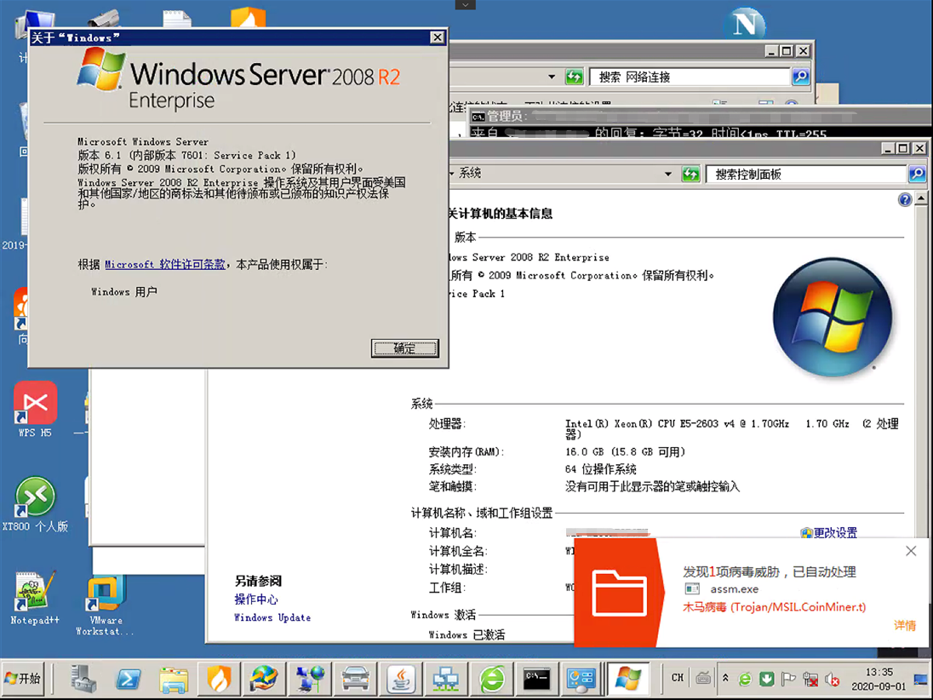Image resolution: width=933 pixels, height=700 pixels.
Task: Click scroll up arrow in System window
Action: (x=921, y=198)
